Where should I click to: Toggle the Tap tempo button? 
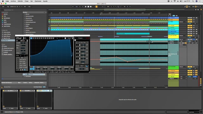(8, 7)
